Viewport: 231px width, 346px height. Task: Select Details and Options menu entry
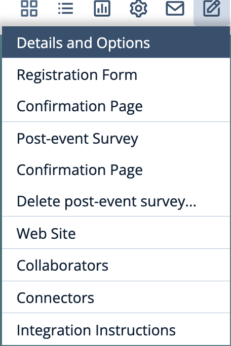tap(116, 42)
